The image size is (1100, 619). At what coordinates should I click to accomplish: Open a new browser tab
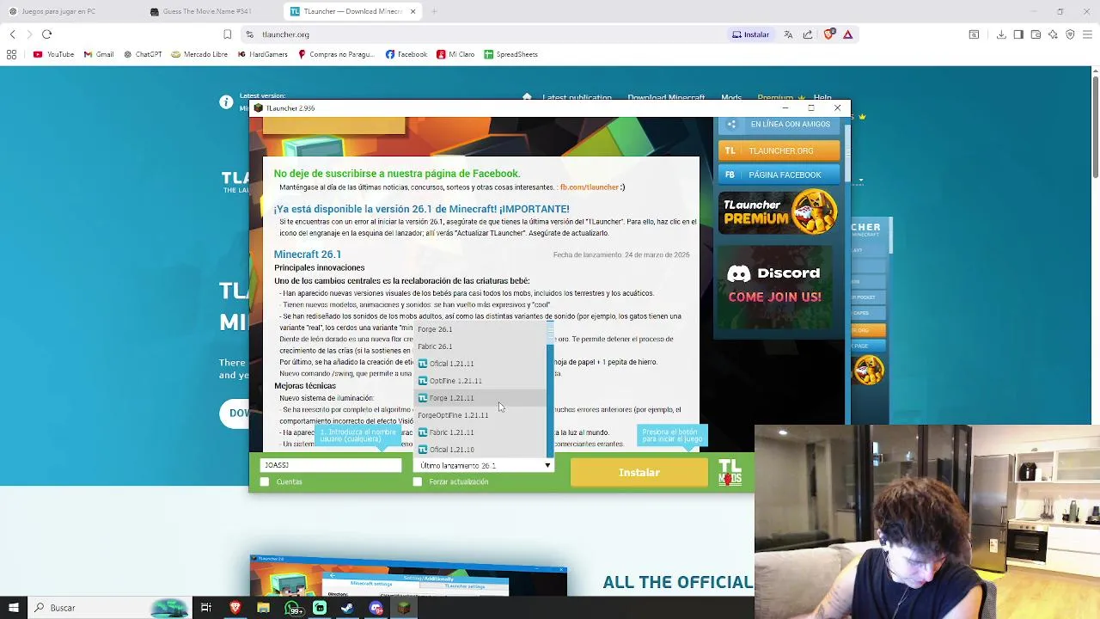click(x=434, y=11)
